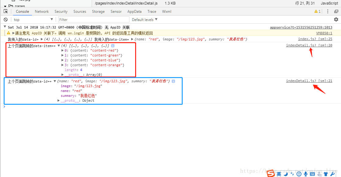
Task: Click the indexDetail.js file path text
Action: (126, 3)
